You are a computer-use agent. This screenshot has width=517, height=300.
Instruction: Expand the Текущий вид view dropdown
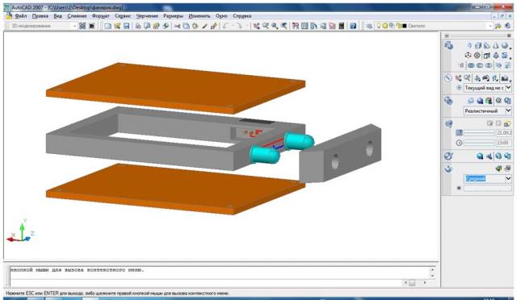click(487, 88)
